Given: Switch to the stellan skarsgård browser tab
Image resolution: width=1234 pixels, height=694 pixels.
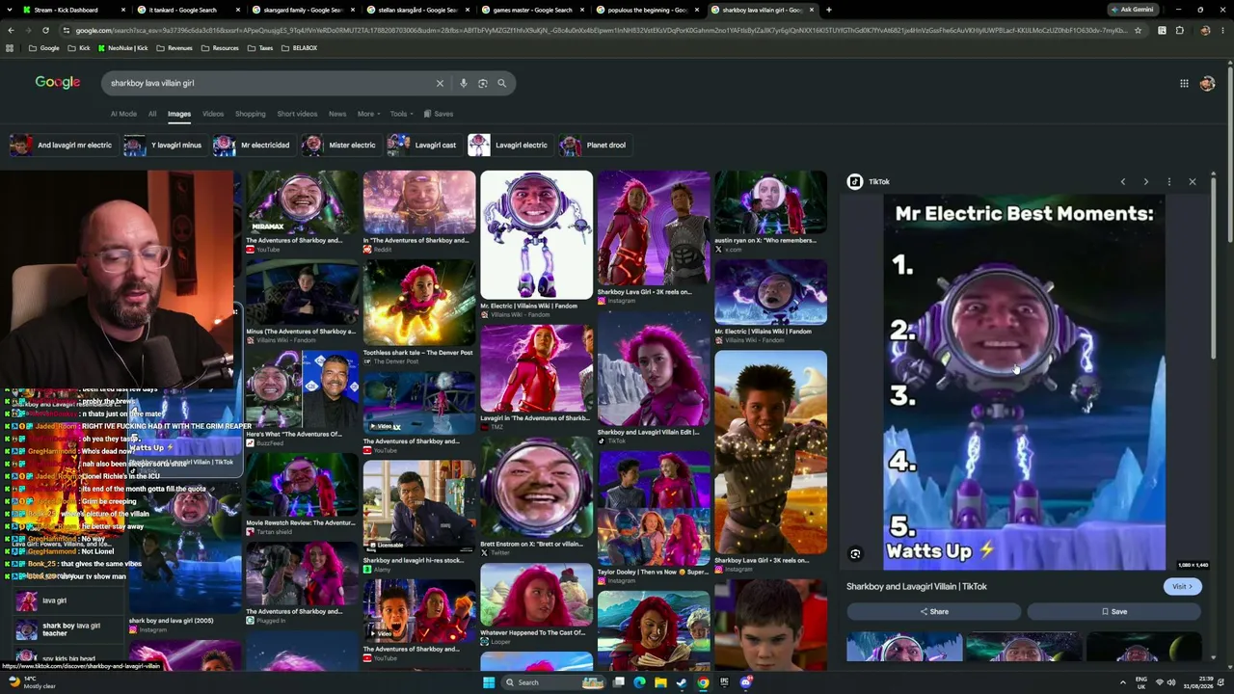Looking at the screenshot, I should click(416, 10).
